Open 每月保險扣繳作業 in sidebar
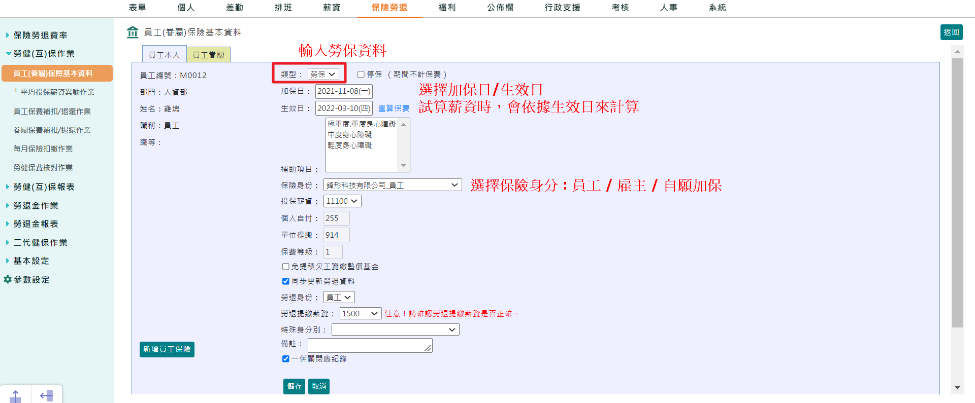Image resolution: width=975 pixels, height=403 pixels. pyautogui.click(x=43, y=149)
